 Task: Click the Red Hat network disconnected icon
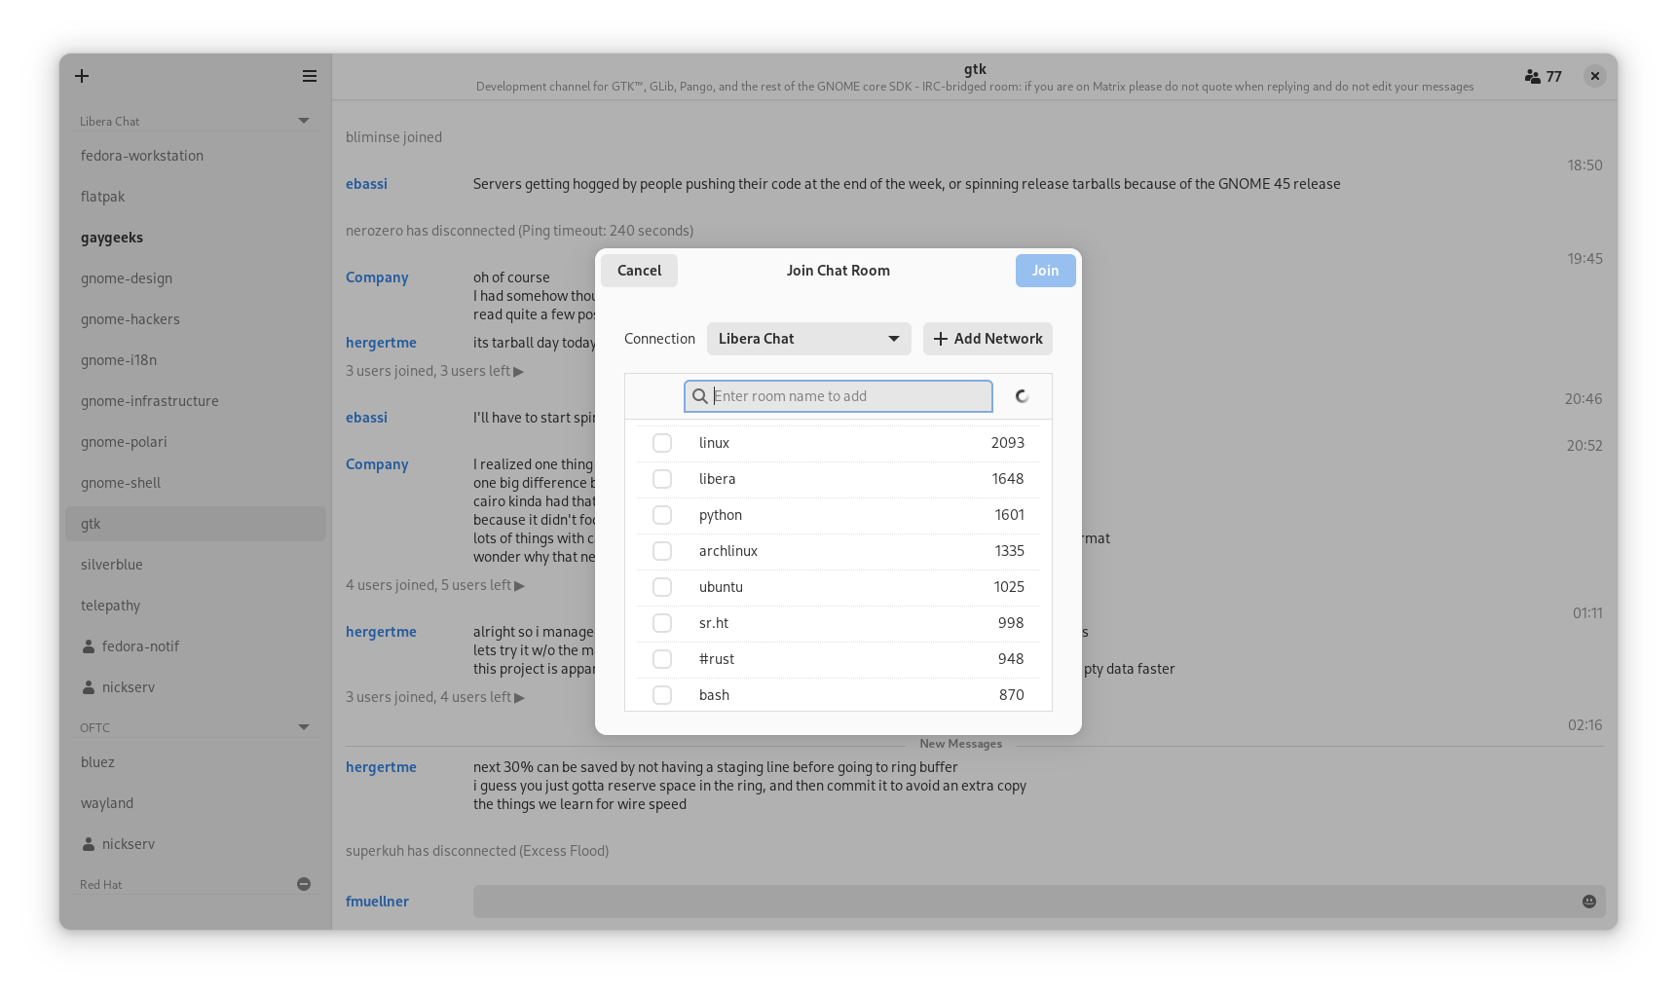coord(304,884)
